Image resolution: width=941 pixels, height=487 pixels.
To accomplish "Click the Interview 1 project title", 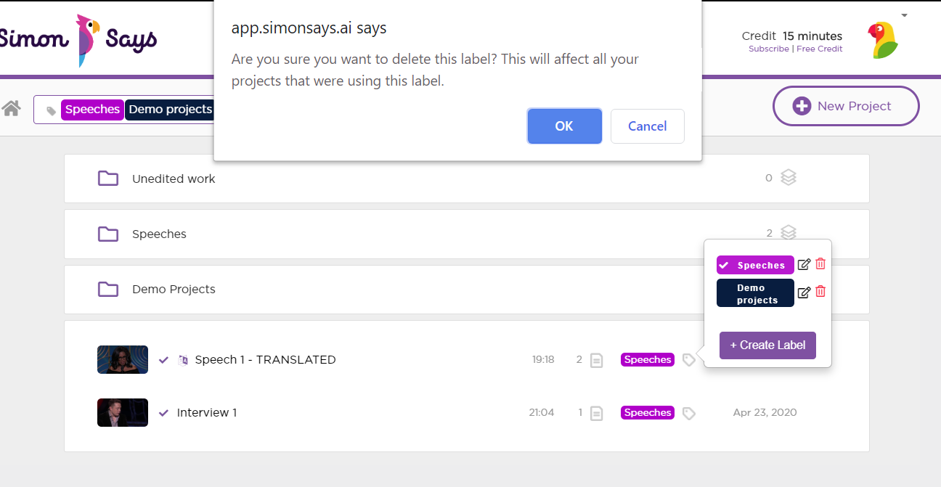I will [207, 412].
